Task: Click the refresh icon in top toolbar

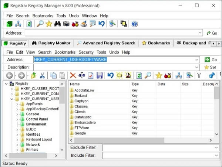Action: 29,24
